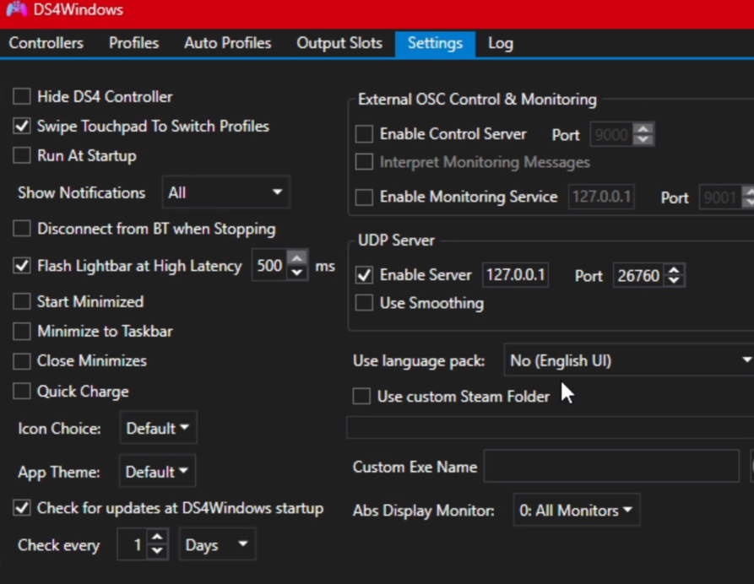Viewport: 754px width, 584px height.
Task: Enable OSC Control Server checkbox
Action: 364,134
